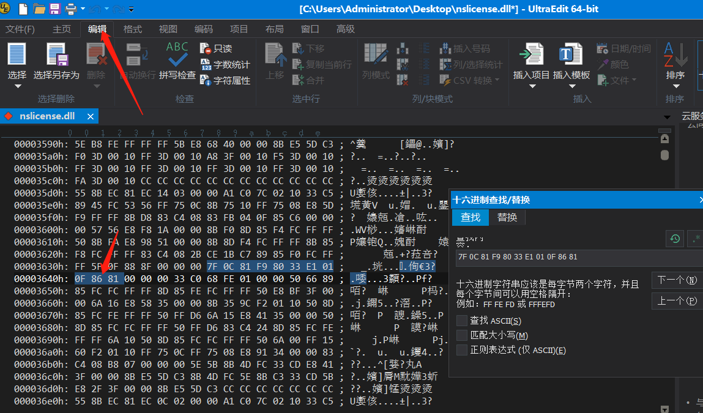The image size is (703, 413).
Task: Click 日期/时间 date time insert
Action: (623, 48)
